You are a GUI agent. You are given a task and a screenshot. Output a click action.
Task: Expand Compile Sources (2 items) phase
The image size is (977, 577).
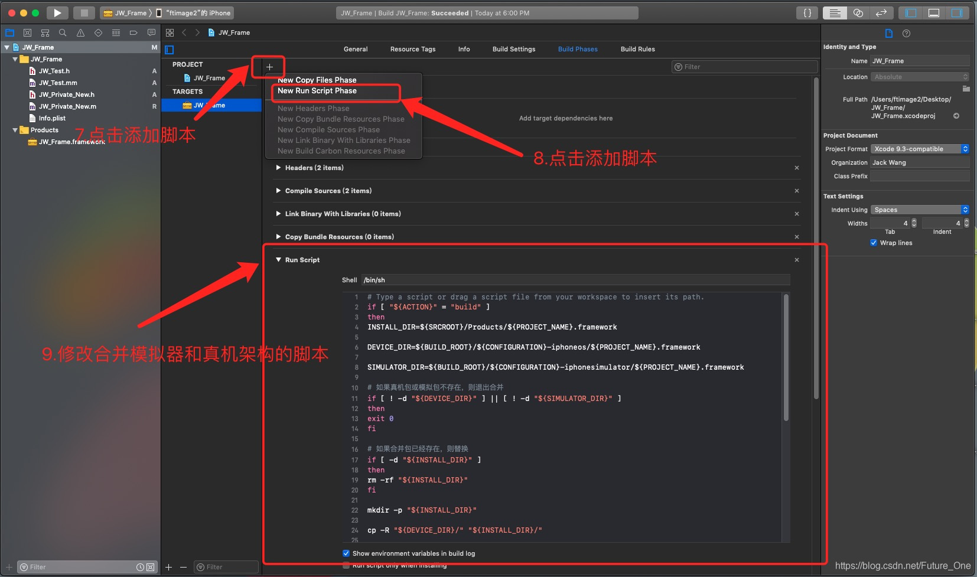pos(278,191)
